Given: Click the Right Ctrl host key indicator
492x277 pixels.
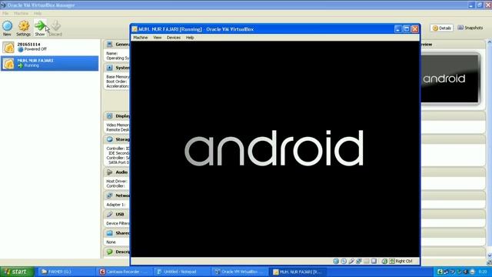Looking at the screenshot, I should (x=401, y=262).
